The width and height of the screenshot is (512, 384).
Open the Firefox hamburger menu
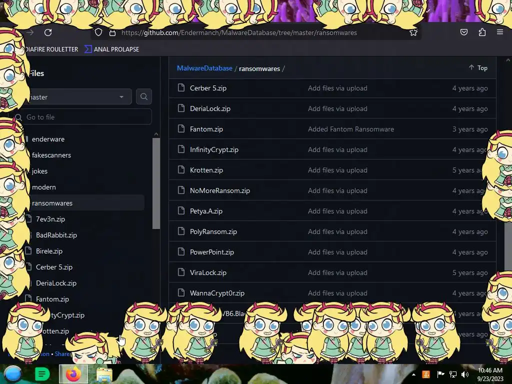(x=500, y=32)
